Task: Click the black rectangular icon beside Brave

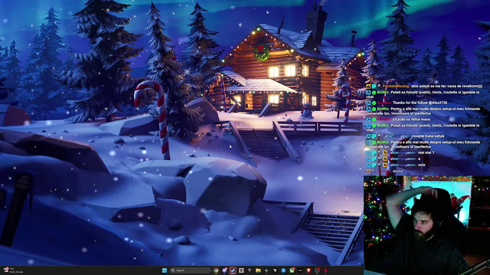Action: pyautogui.click(x=301, y=270)
